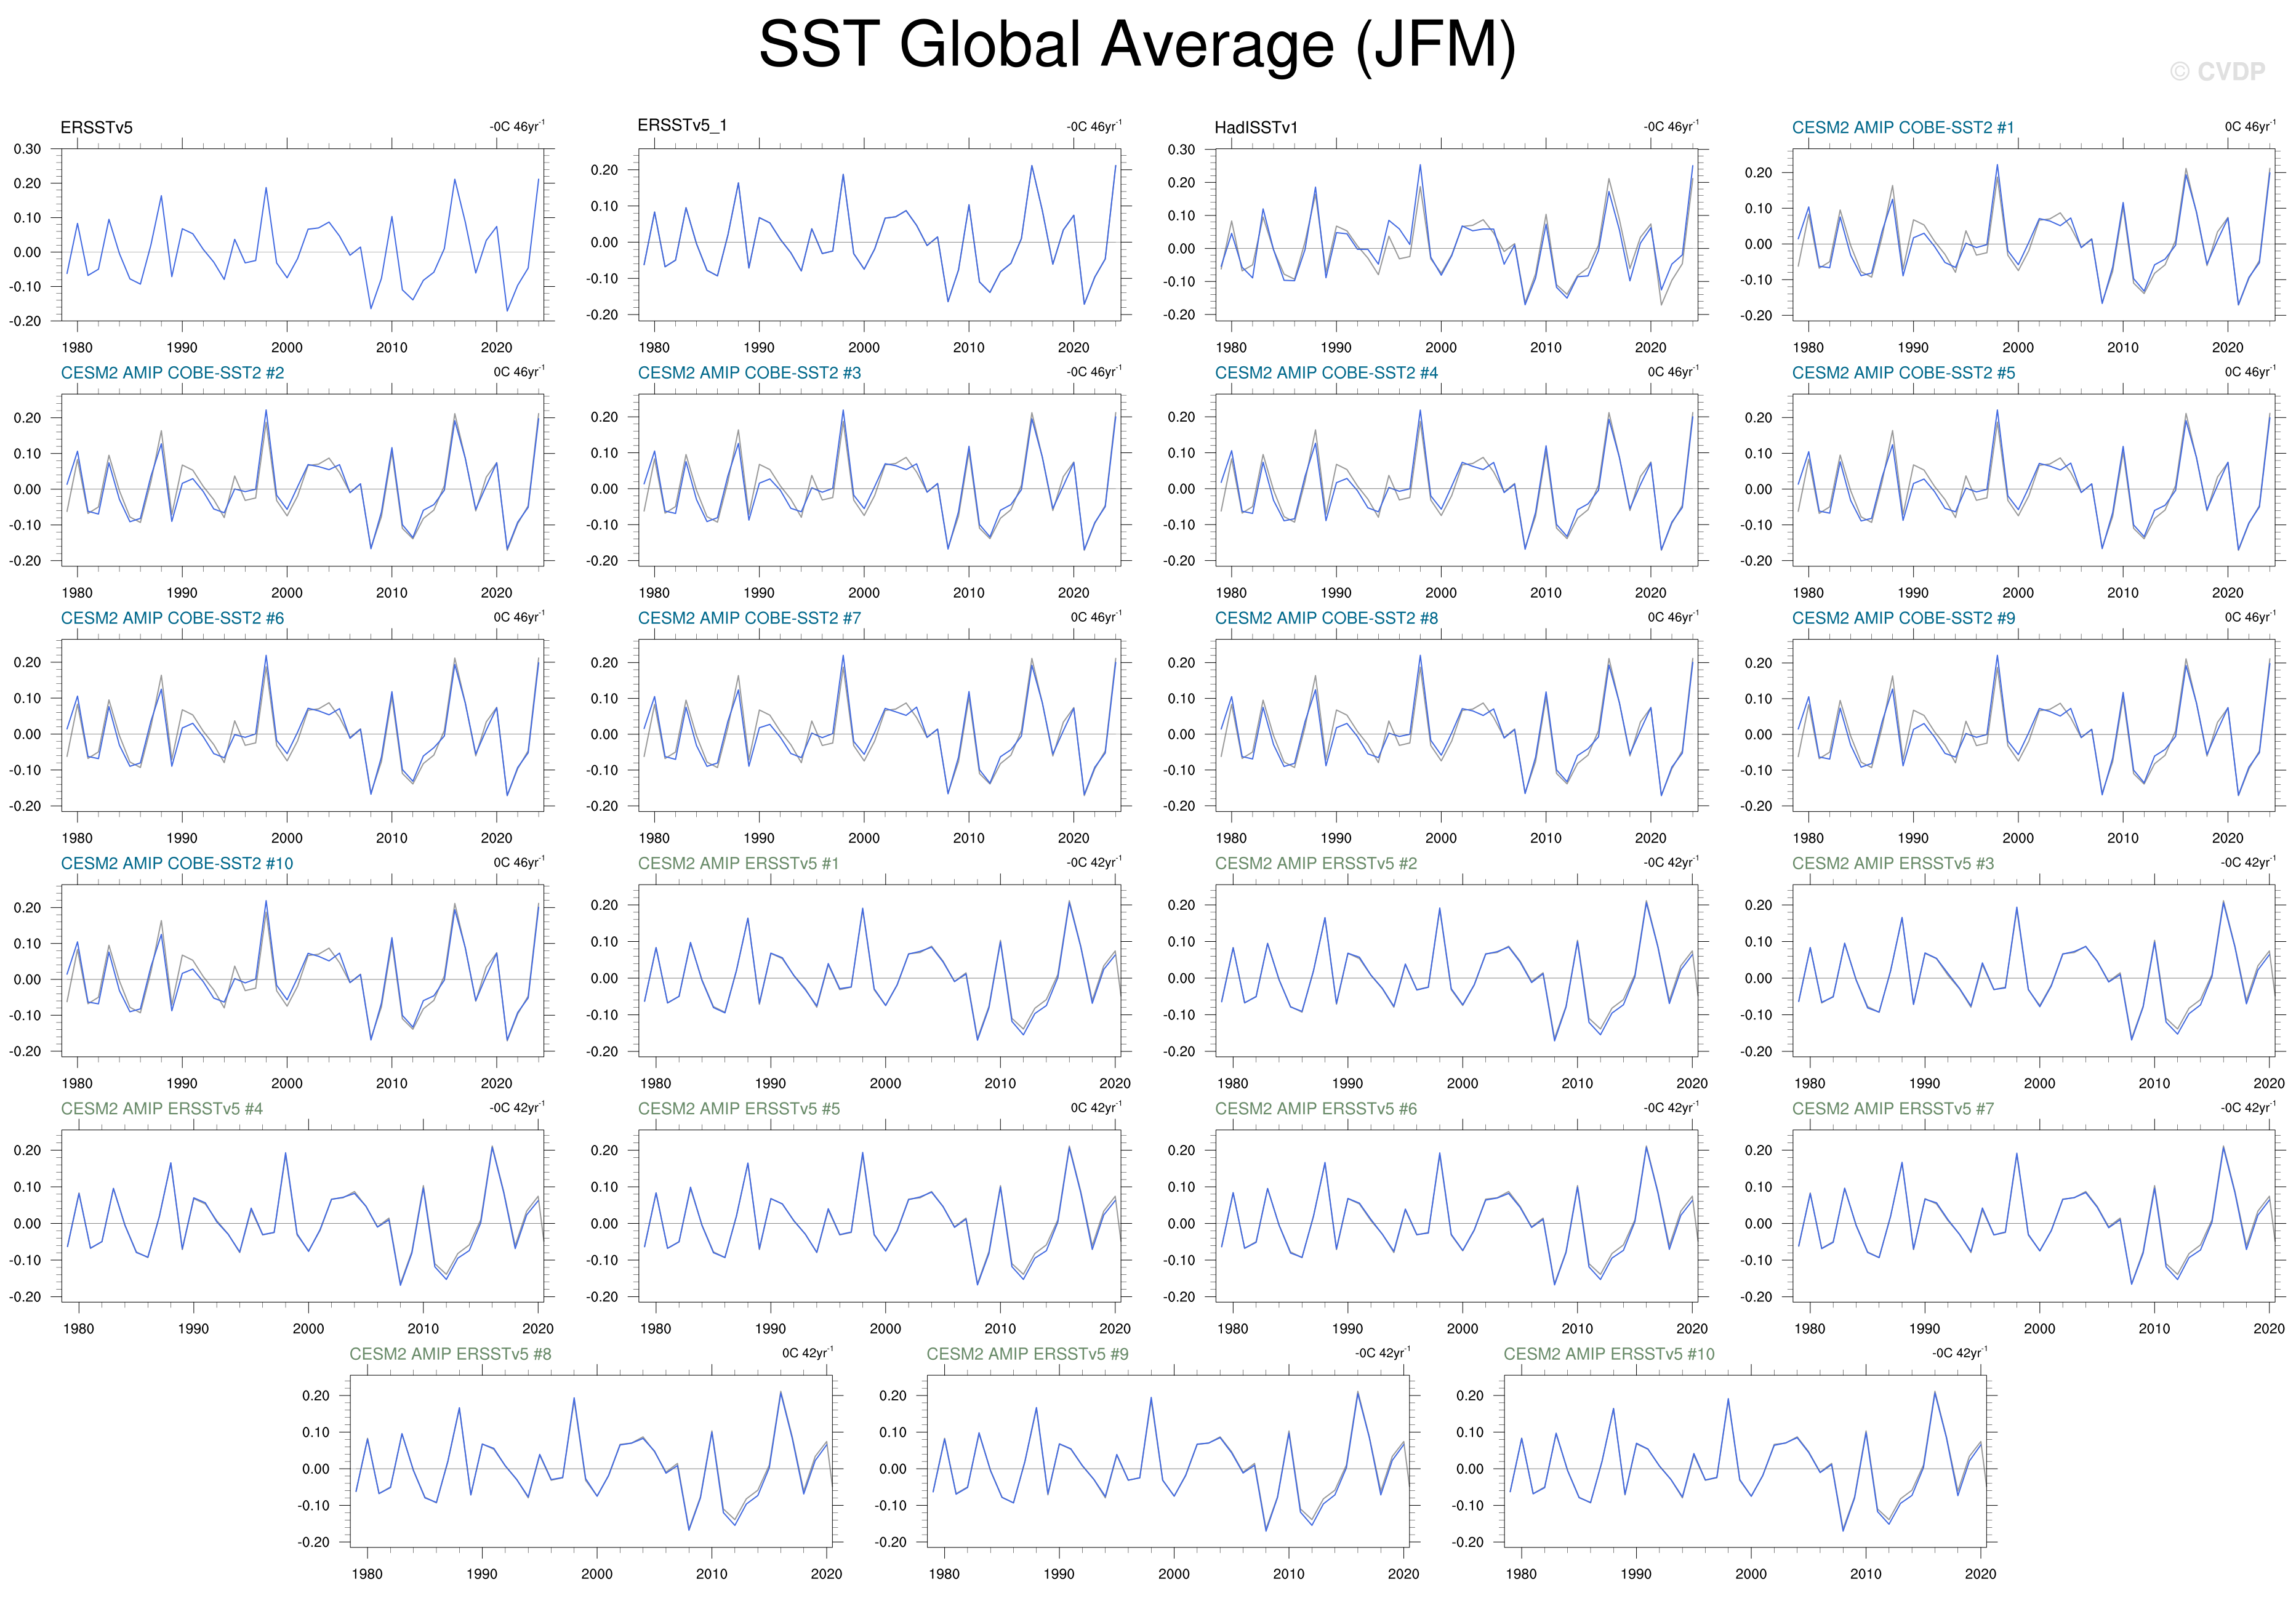Screen dimensions: 2296x1598
Task: Select the CESM2 AMIP ERSSTv5 #6 plot
Action: coord(1456,1215)
